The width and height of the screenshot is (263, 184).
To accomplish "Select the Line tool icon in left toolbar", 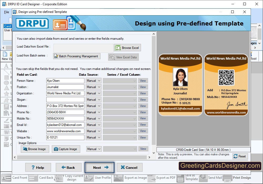I will click(6, 72).
